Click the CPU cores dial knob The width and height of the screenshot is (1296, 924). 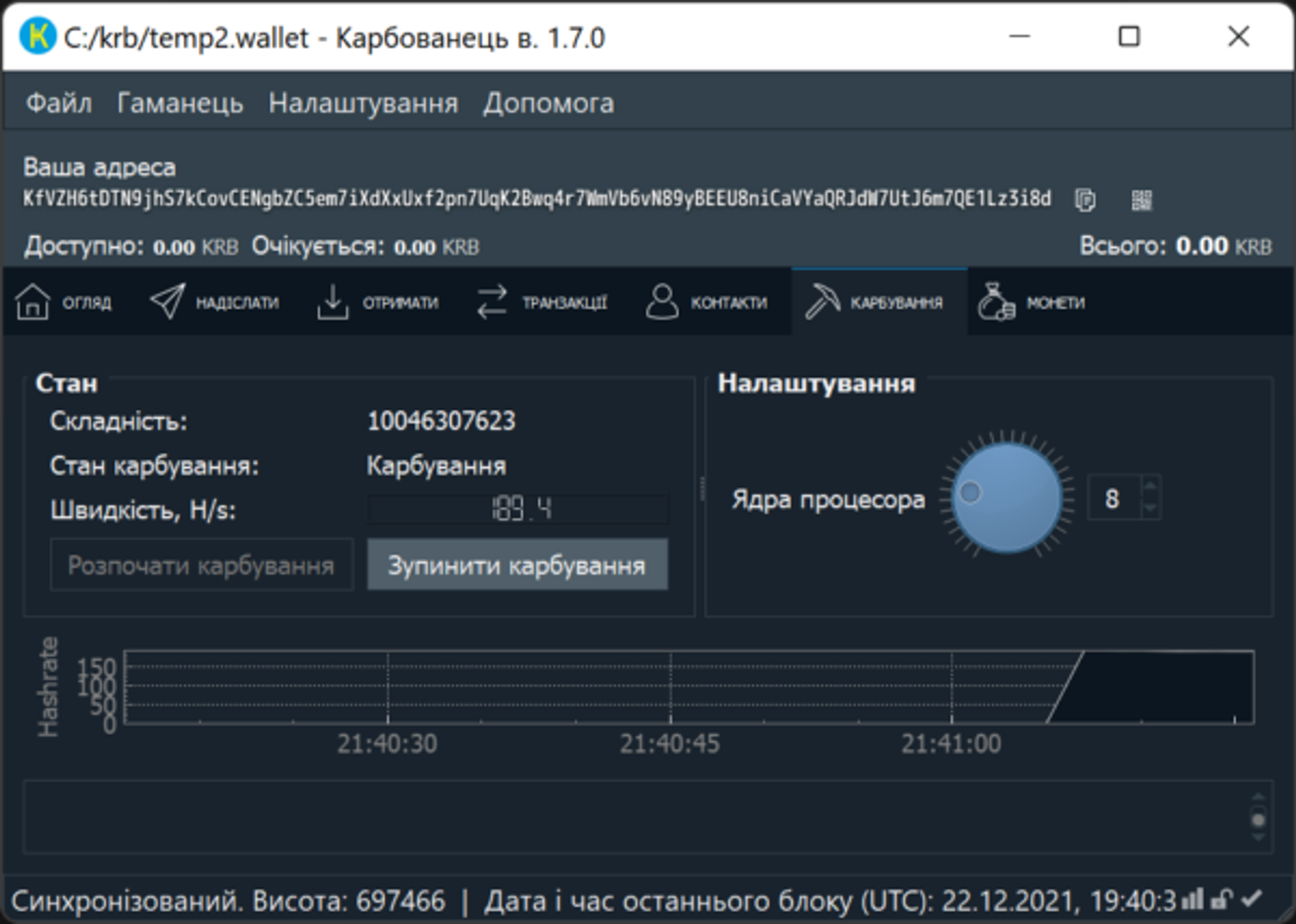click(1007, 498)
